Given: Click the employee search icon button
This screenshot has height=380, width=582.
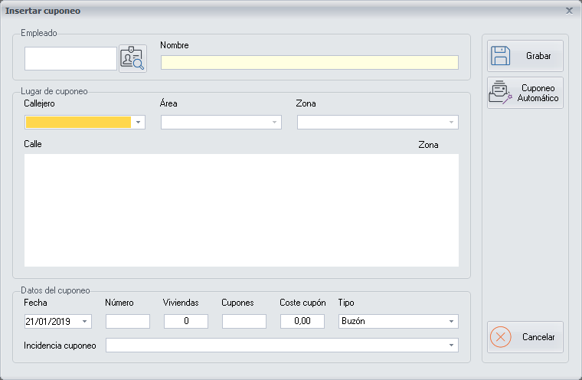Looking at the screenshot, I should point(132,59).
